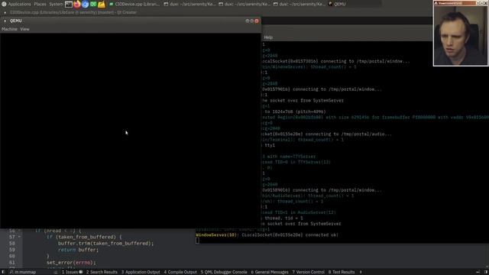Image resolution: width=489 pixels, height=275 pixels.
Task: Open the 5 QML Debugger Console pane
Action: (224, 272)
